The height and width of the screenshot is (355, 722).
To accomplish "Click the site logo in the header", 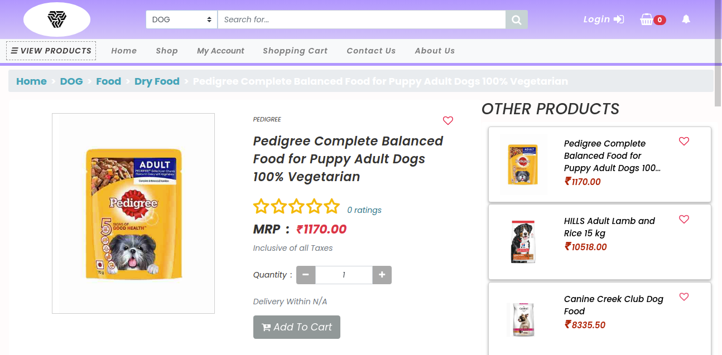I will [x=56, y=20].
